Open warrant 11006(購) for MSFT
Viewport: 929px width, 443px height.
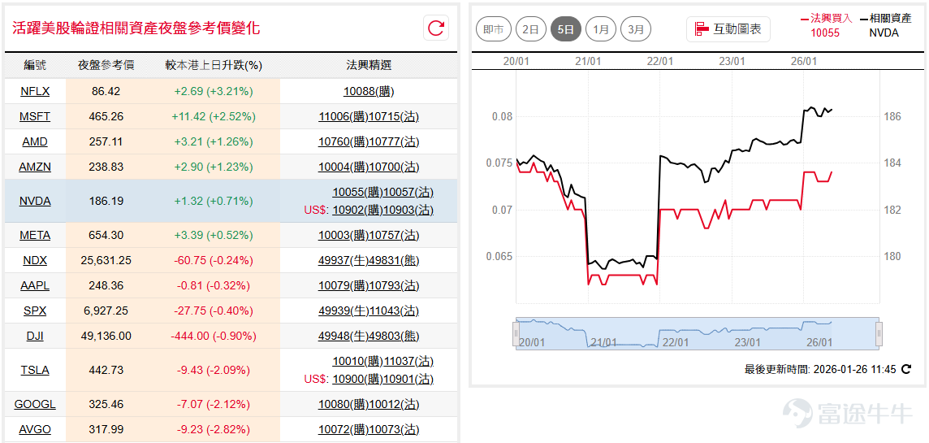[343, 117]
